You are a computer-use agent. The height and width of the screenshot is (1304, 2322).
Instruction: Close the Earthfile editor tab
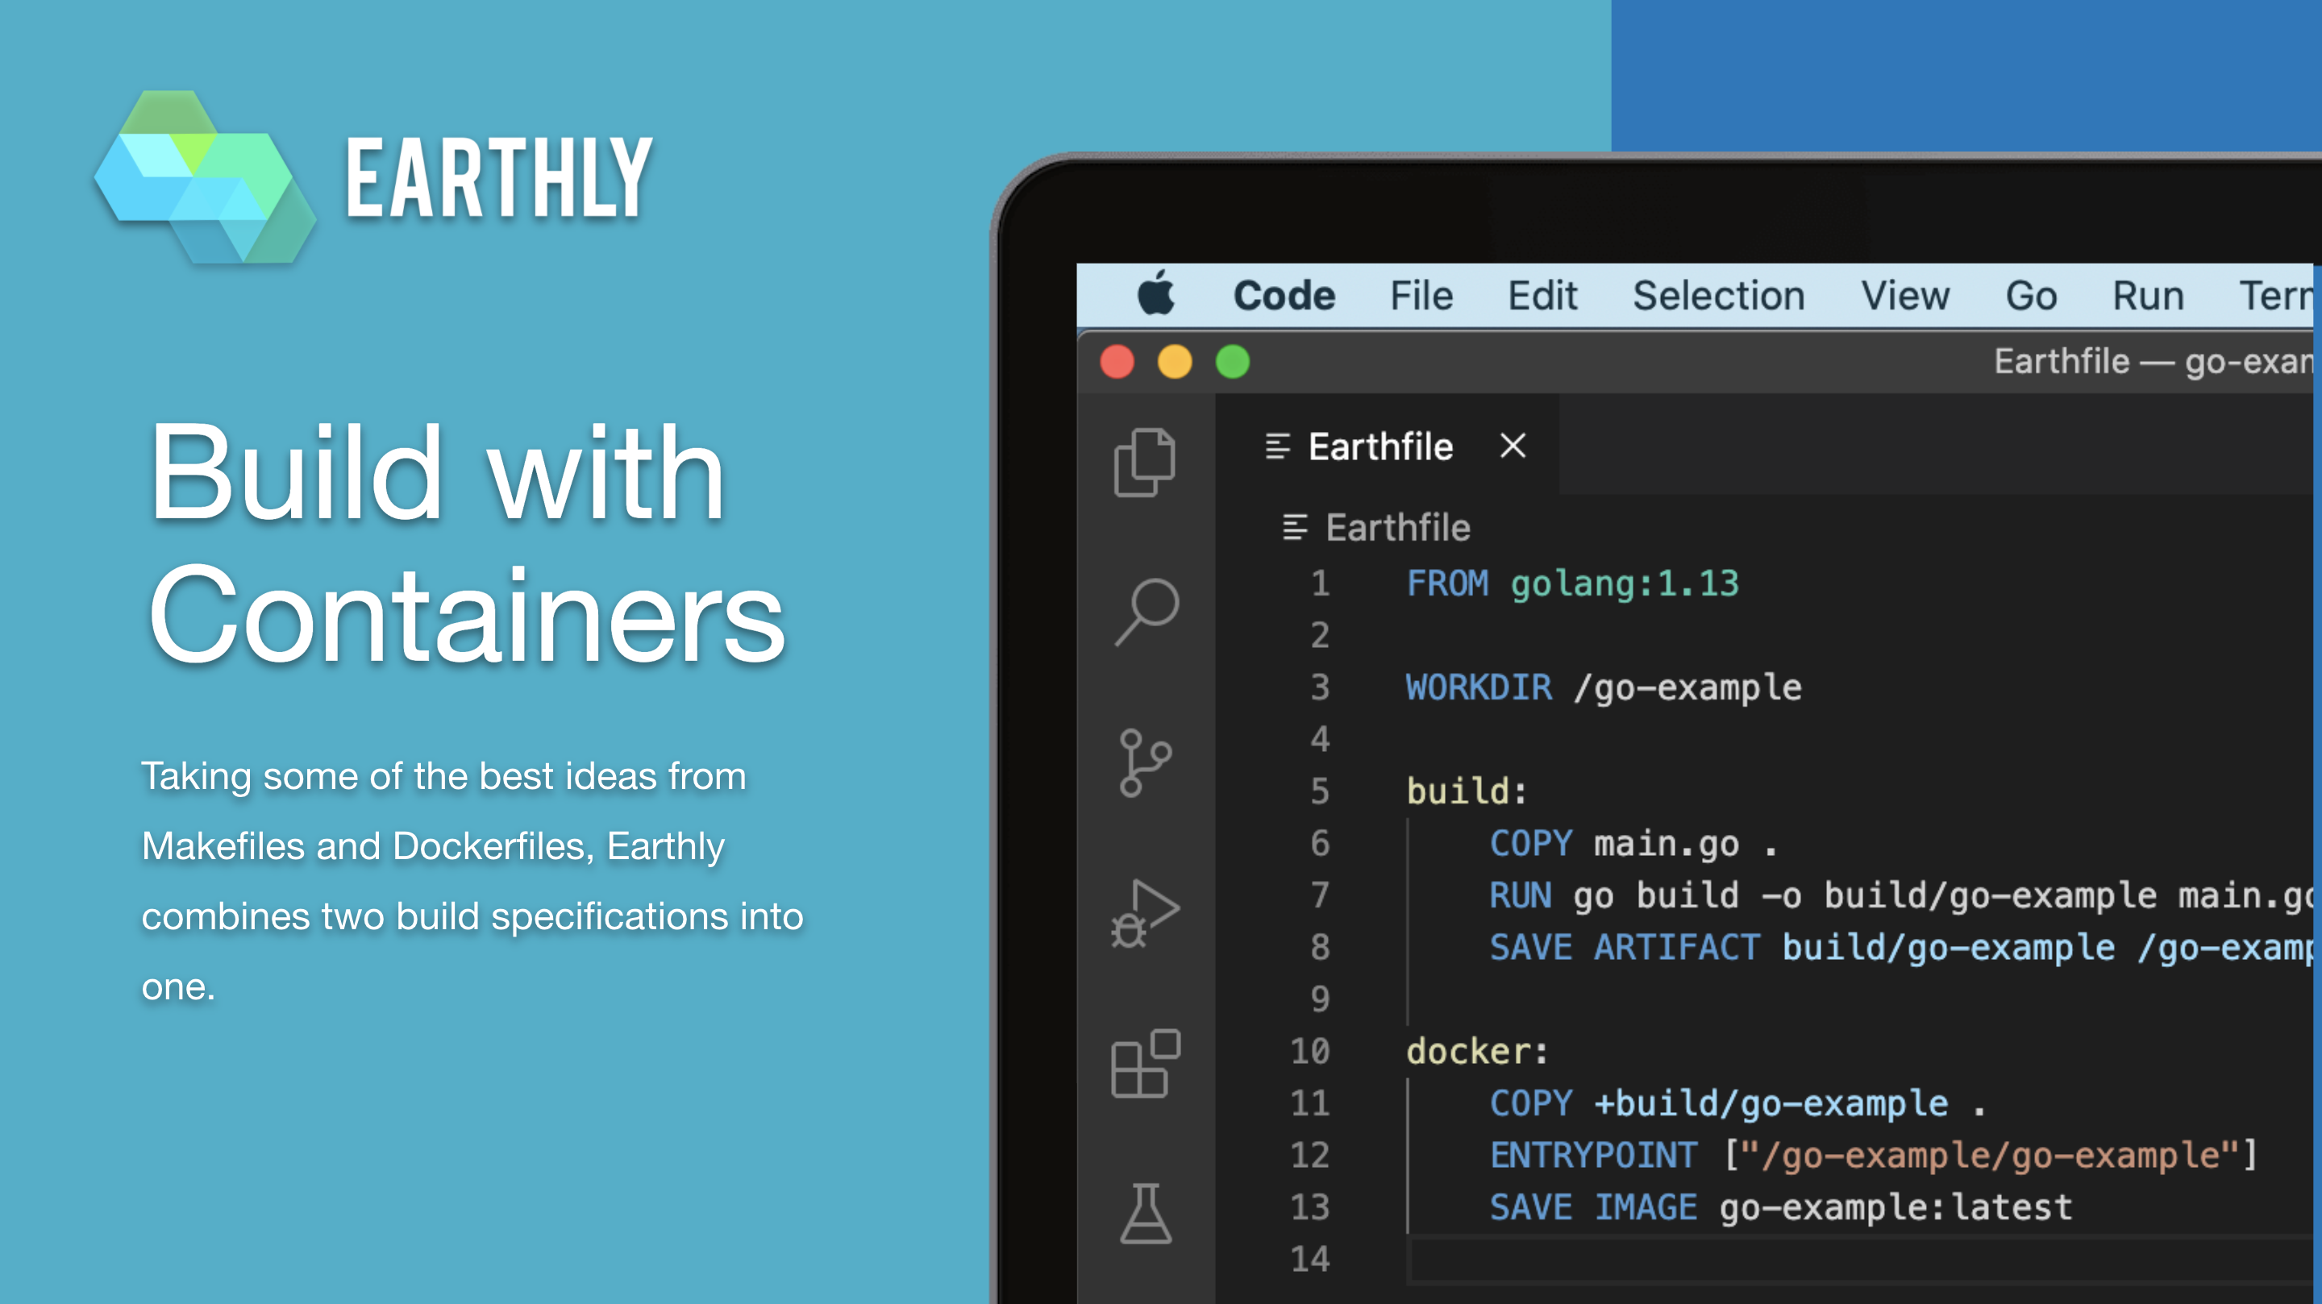point(1512,446)
